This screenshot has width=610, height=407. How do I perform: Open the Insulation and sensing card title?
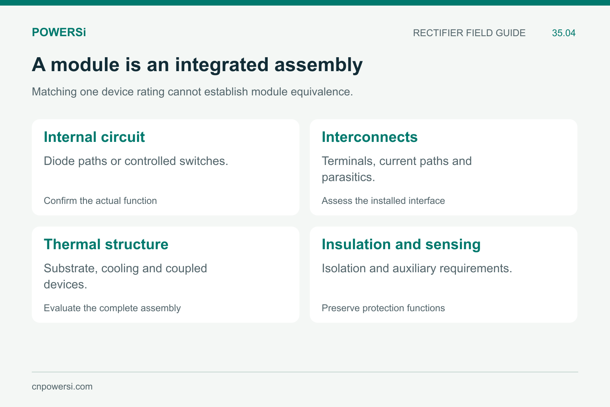coord(401,244)
